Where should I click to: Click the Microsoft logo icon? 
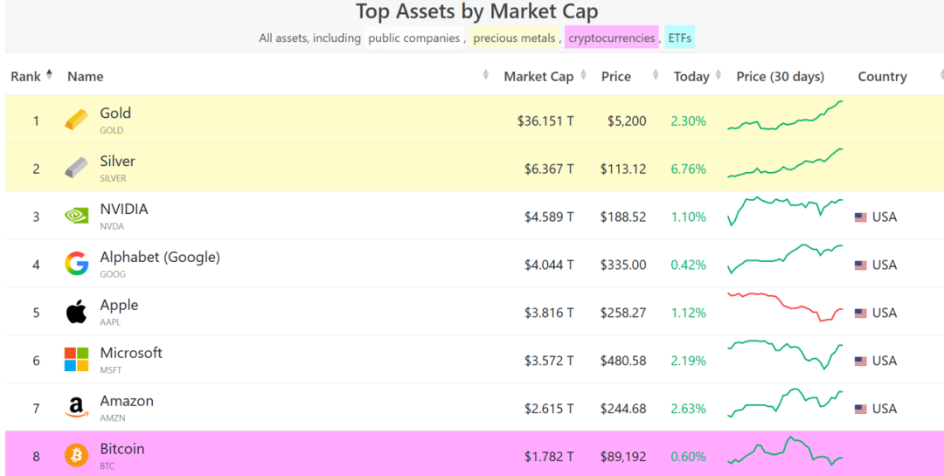tap(76, 359)
